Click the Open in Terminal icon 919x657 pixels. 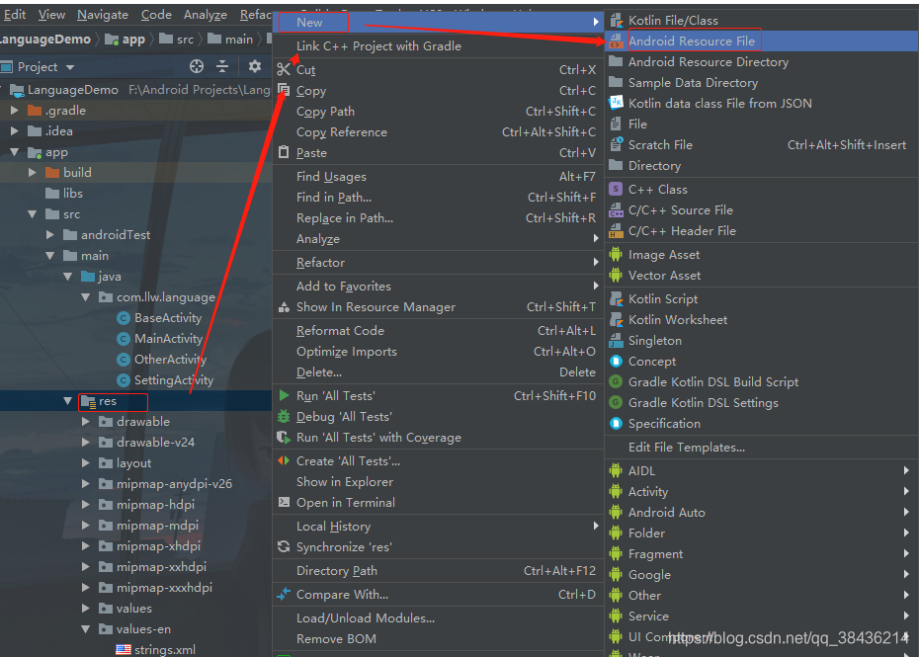click(284, 502)
